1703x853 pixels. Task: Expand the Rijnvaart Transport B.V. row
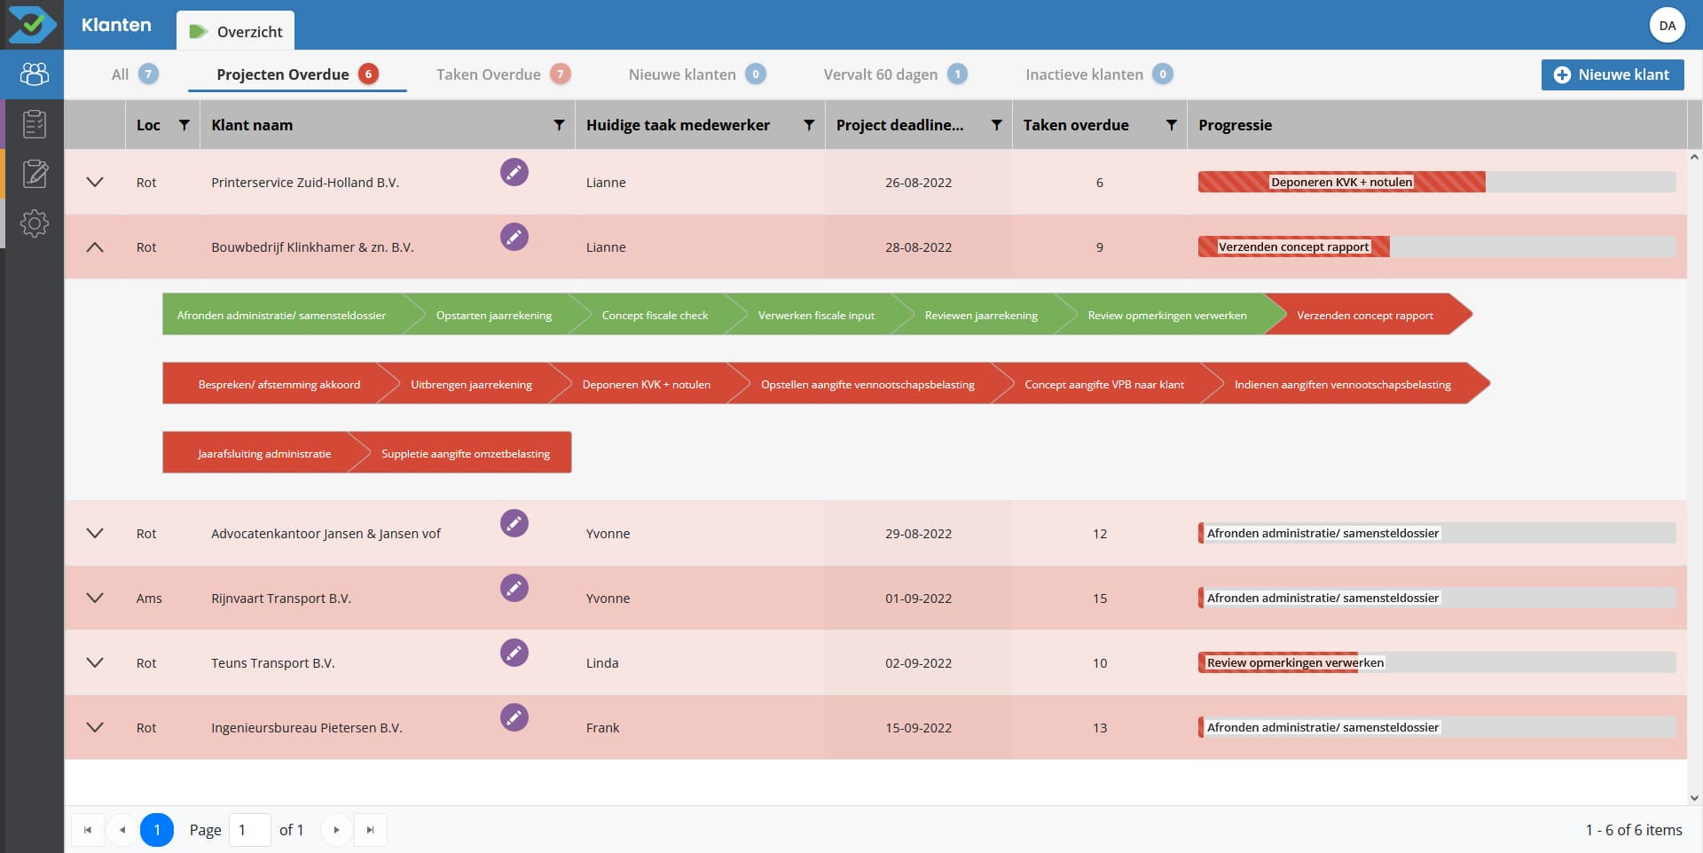pyautogui.click(x=95, y=599)
